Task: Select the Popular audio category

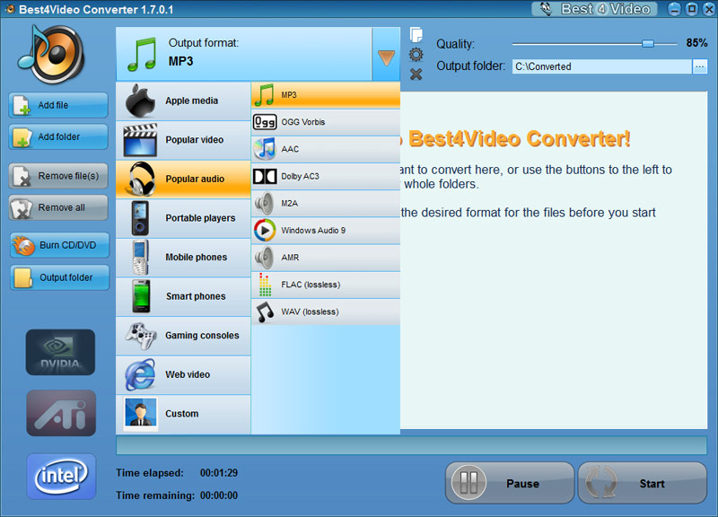Action: 183,179
